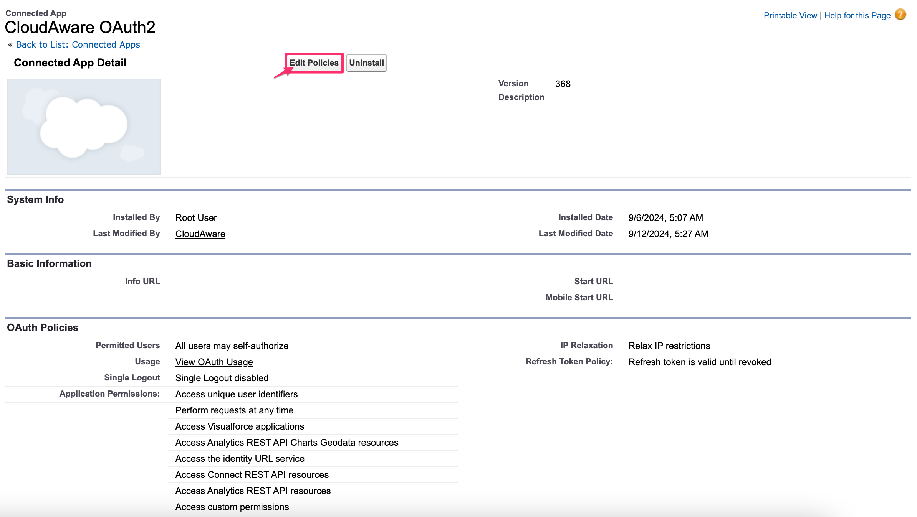View OAuth Usage details

point(214,362)
